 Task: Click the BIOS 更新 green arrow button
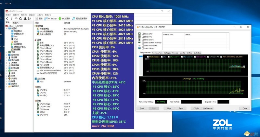[64, 19]
